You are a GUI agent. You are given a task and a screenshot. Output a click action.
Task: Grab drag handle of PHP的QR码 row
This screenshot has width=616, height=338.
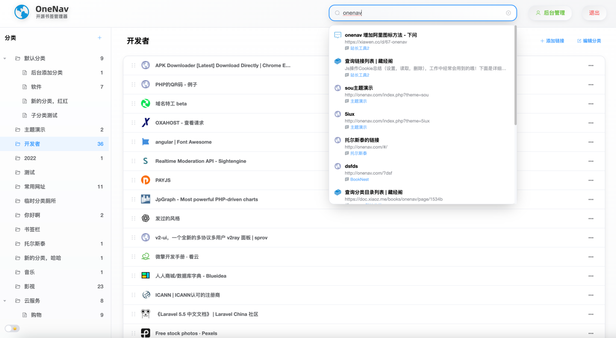coord(133,84)
